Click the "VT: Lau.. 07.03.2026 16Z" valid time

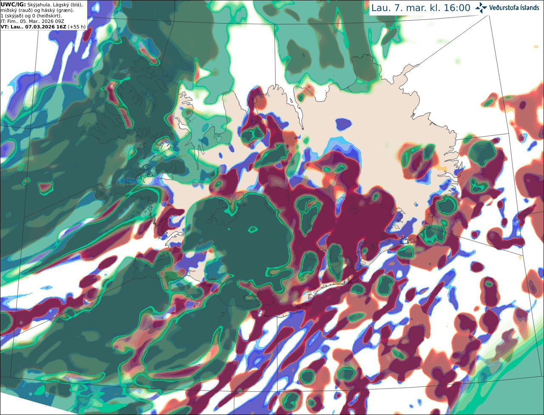coord(33,27)
